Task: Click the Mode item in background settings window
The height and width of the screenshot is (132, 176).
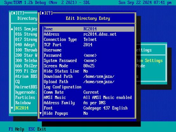Action: 140,66
